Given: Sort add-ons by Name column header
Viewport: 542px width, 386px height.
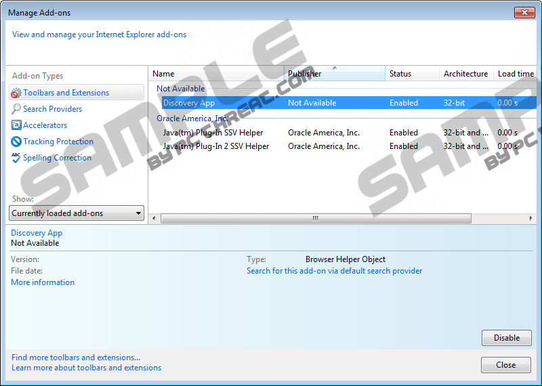Looking at the screenshot, I should (215, 74).
